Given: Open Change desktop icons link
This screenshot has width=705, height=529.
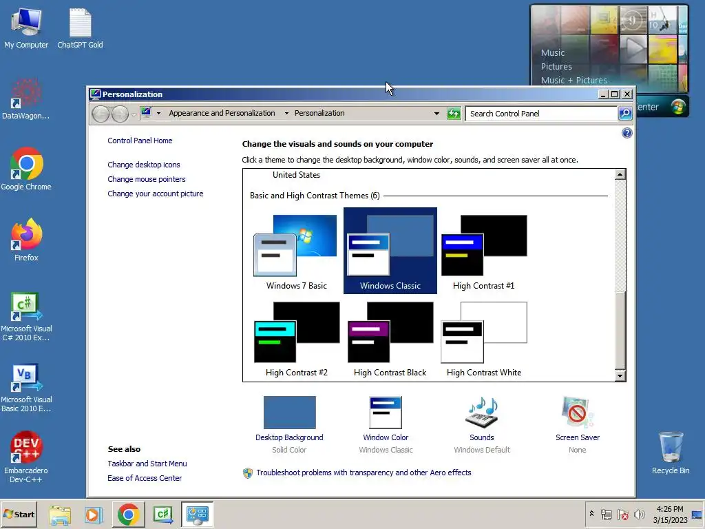Looking at the screenshot, I should click(x=143, y=165).
